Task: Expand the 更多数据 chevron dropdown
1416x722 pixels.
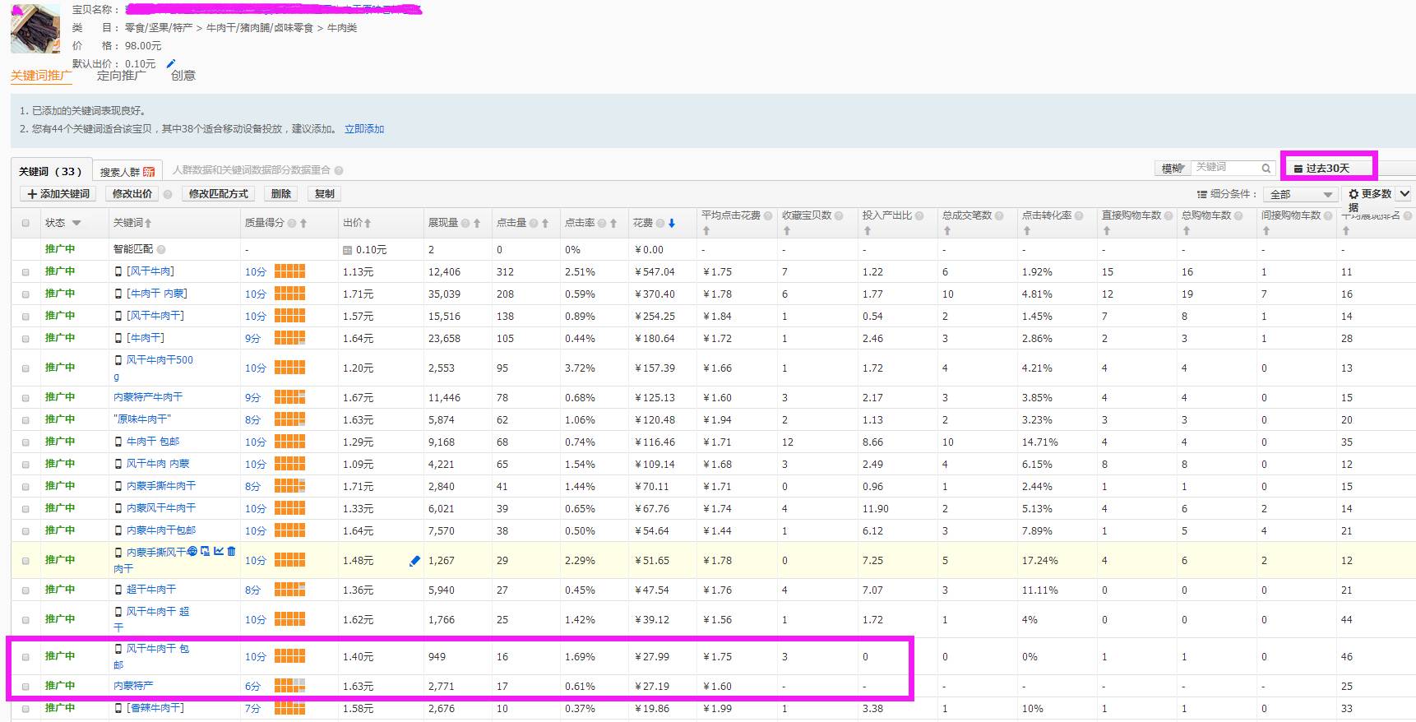Action: point(1404,194)
